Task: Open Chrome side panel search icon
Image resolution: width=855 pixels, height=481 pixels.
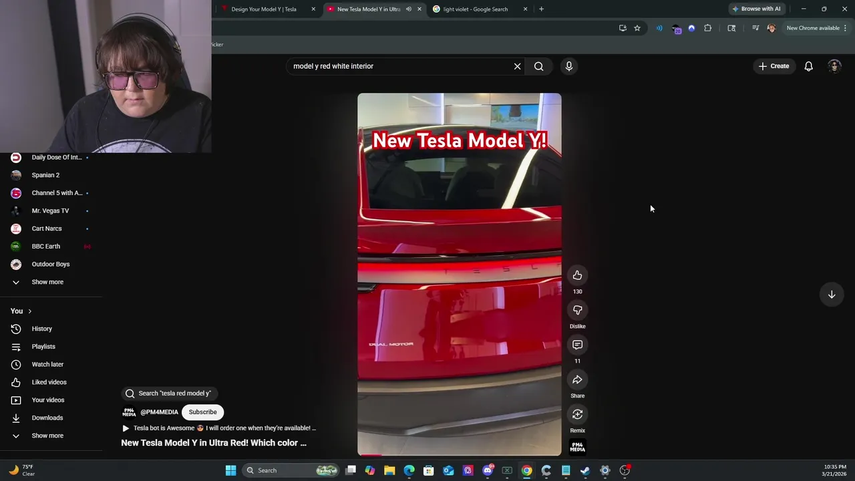Action: pyautogui.click(x=731, y=28)
